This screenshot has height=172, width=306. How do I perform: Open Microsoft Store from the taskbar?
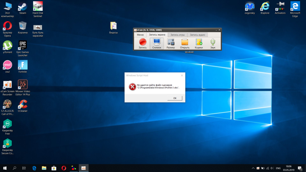54,168
